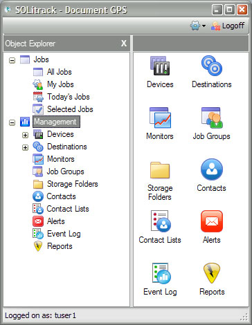Open the Contact Lists icon in right pane
Viewport: 252px width, 325px height.
pos(161,221)
